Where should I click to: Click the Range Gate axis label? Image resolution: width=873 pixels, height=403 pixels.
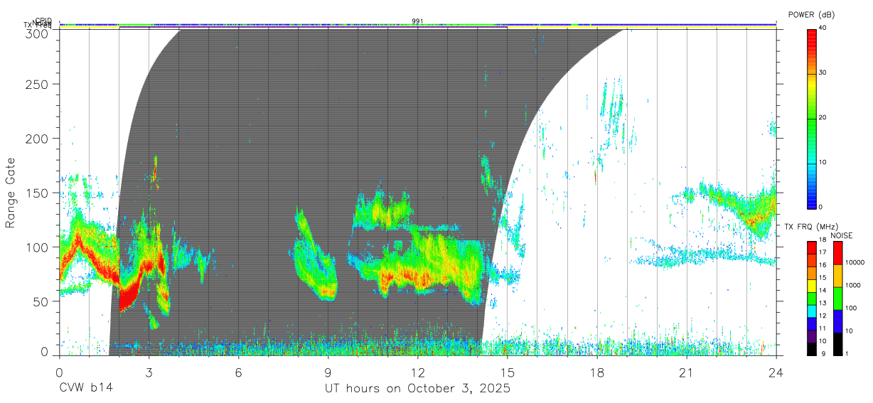pyautogui.click(x=11, y=193)
